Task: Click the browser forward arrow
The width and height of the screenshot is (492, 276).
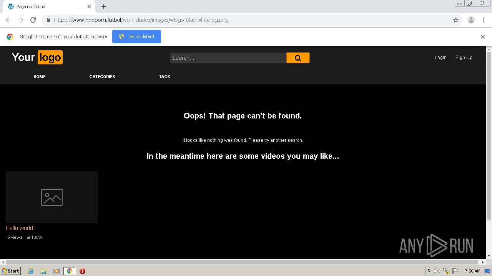Action: tap(21, 20)
